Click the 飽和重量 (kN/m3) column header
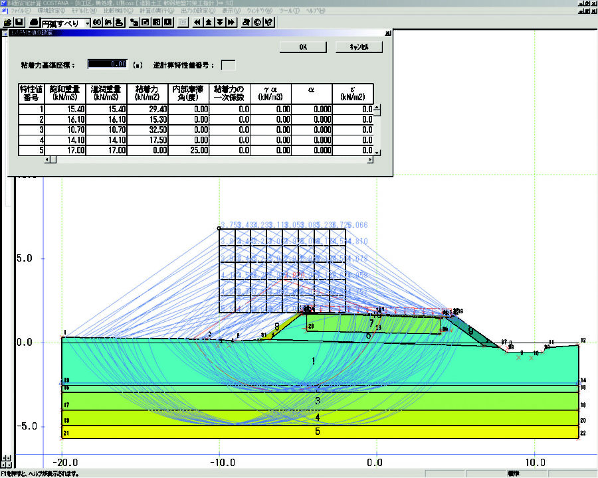The image size is (598, 478). pos(65,94)
